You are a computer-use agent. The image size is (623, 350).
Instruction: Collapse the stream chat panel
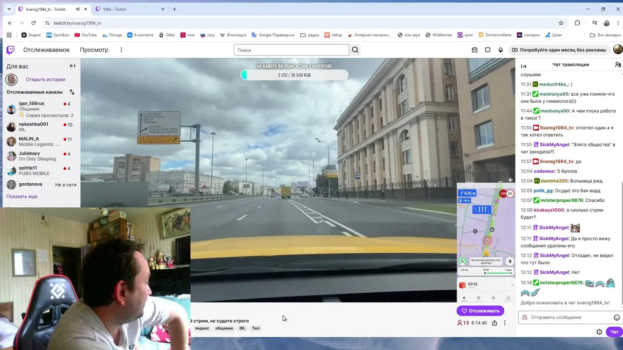click(x=524, y=66)
